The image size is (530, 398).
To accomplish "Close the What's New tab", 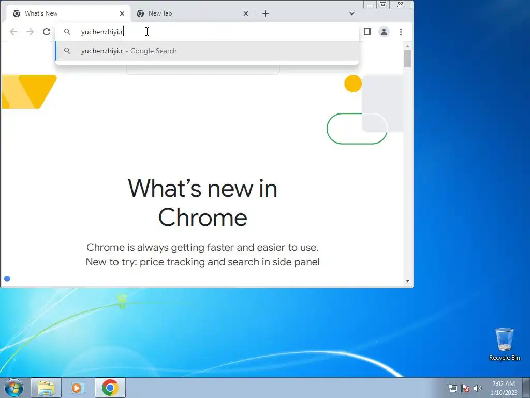I will pyautogui.click(x=122, y=13).
